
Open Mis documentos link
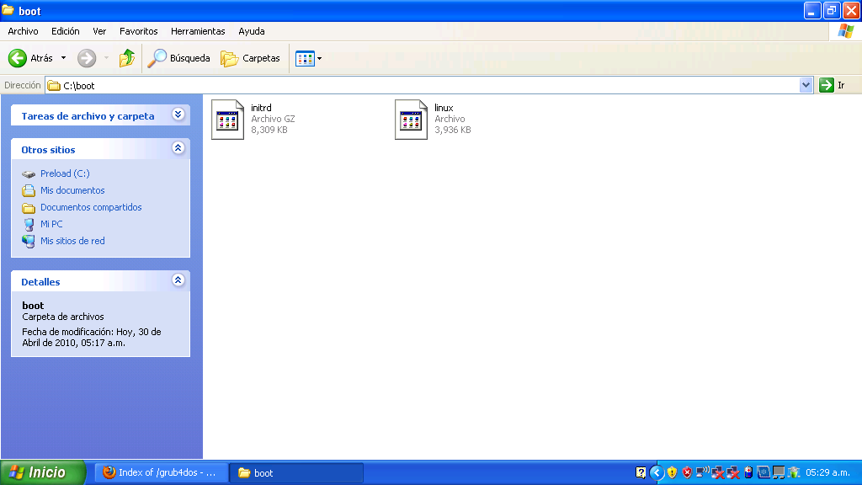point(72,190)
